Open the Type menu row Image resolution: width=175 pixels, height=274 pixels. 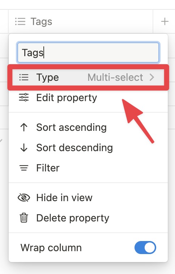[88, 78]
